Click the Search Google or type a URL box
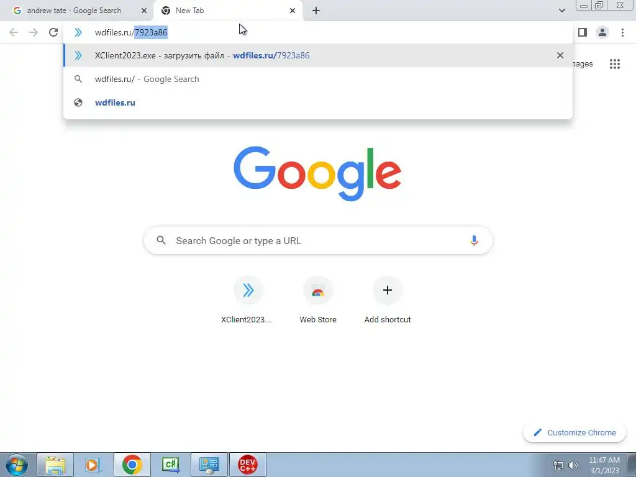Viewport: 636px width, 477px height. click(x=318, y=240)
